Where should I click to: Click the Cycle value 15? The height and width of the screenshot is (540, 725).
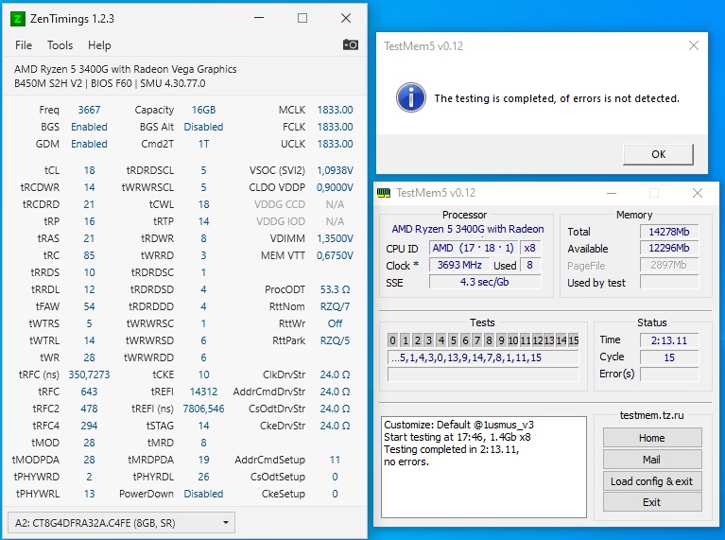tap(669, 357)
